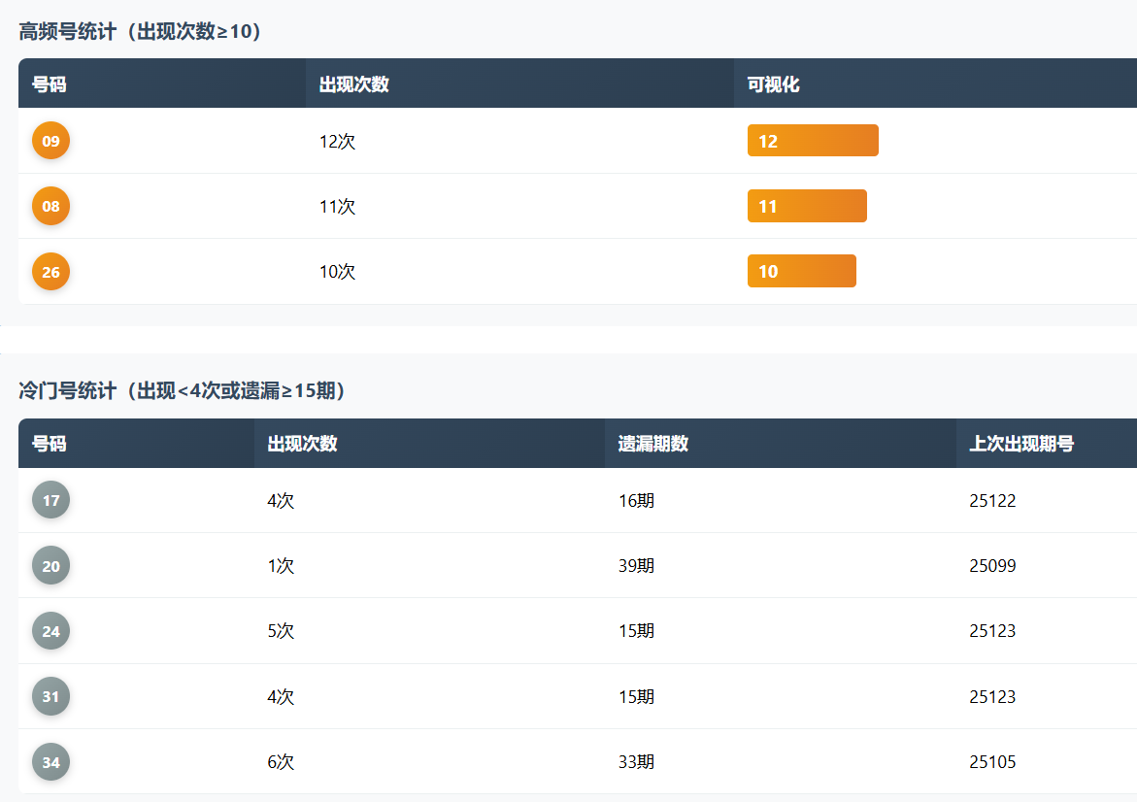Select the gray number 31 ball
This screenshot has height=802, width=1137.
coord(50,696)
